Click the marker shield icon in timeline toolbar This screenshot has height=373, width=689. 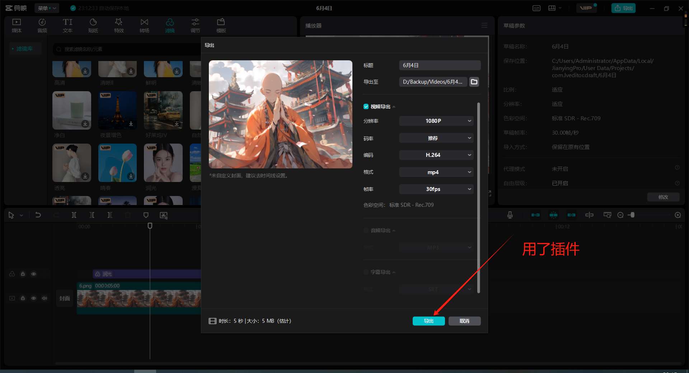pyautogui.click(x=146, y=215)
